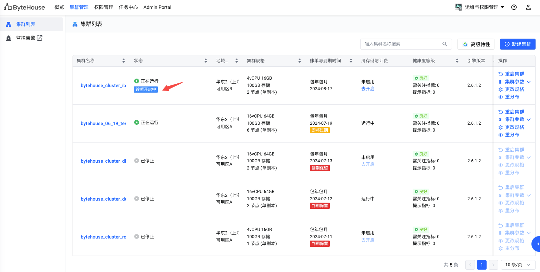Click 1 节点 (单副本) text
Viewport: 540px width, 272px height.
[262, 244]
